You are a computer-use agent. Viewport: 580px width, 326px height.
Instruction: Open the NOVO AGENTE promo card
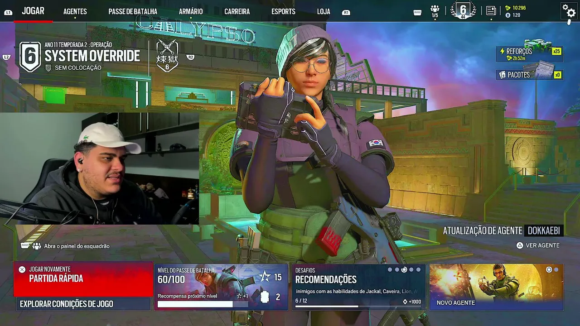click(497, 288)
